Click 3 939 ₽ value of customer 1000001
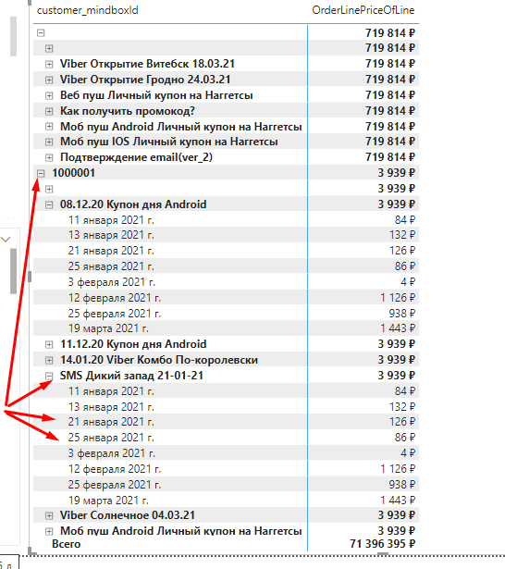 pyautogui.click(x=396, y=173)
